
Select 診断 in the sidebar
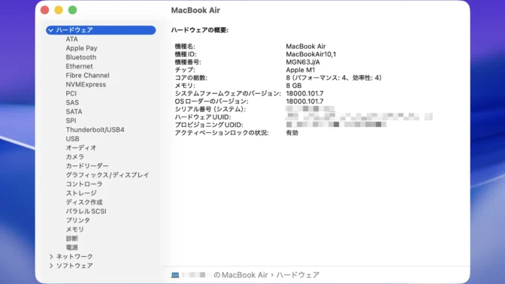[72, 238]
